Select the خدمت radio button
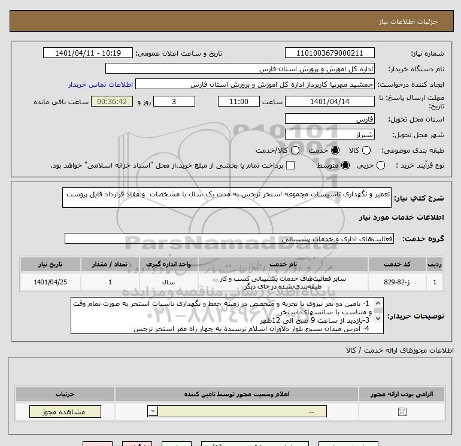The height and width of the screenshot is (446, 461). 335,150
